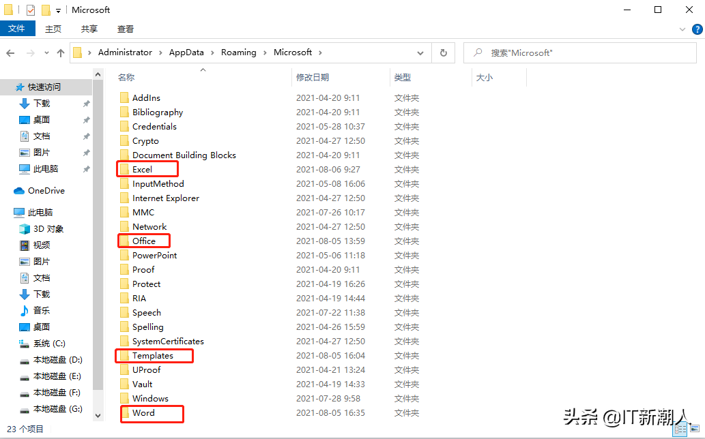
Task: Sort by the 类型 column header
Action: click(x=403, y=77)
